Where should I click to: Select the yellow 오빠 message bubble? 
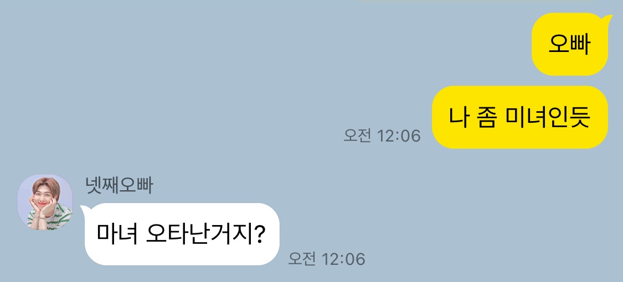click(570, 44)
